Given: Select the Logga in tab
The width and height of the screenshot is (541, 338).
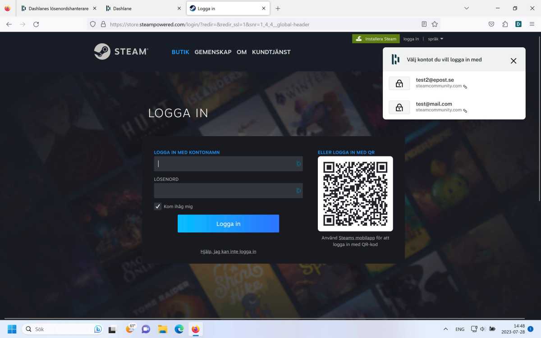Looking at the screenshot, I should pos(228,8).
